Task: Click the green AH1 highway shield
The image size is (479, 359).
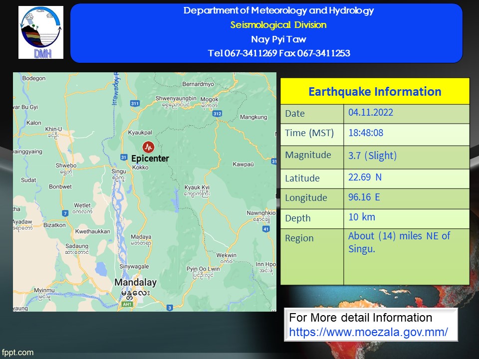Action: click(127, 304)
